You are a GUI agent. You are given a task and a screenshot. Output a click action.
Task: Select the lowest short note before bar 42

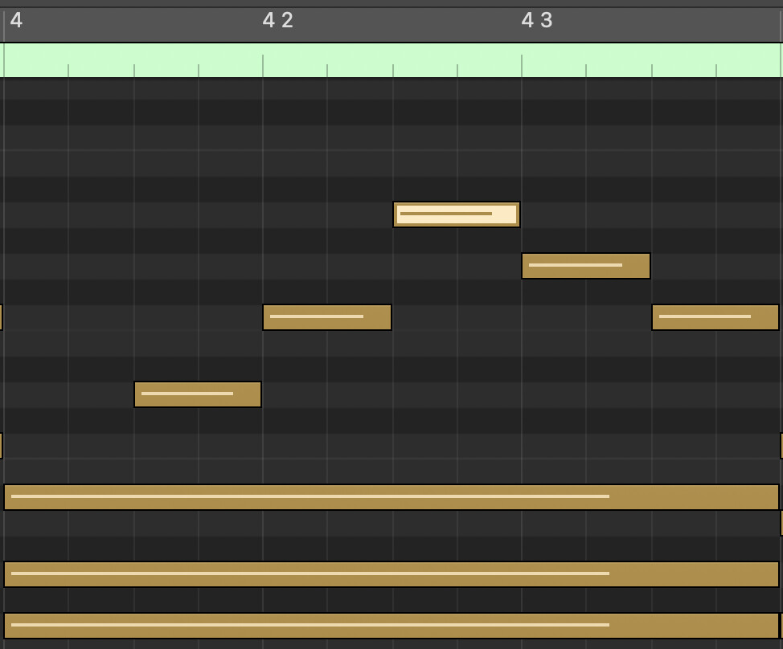pos(197,394)
